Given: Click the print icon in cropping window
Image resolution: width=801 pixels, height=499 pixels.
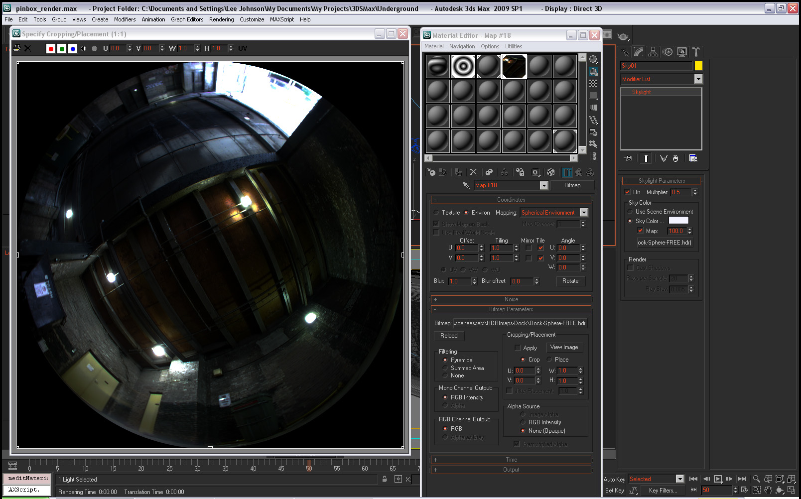Looking at the screenshot, I should click(17, 48).
